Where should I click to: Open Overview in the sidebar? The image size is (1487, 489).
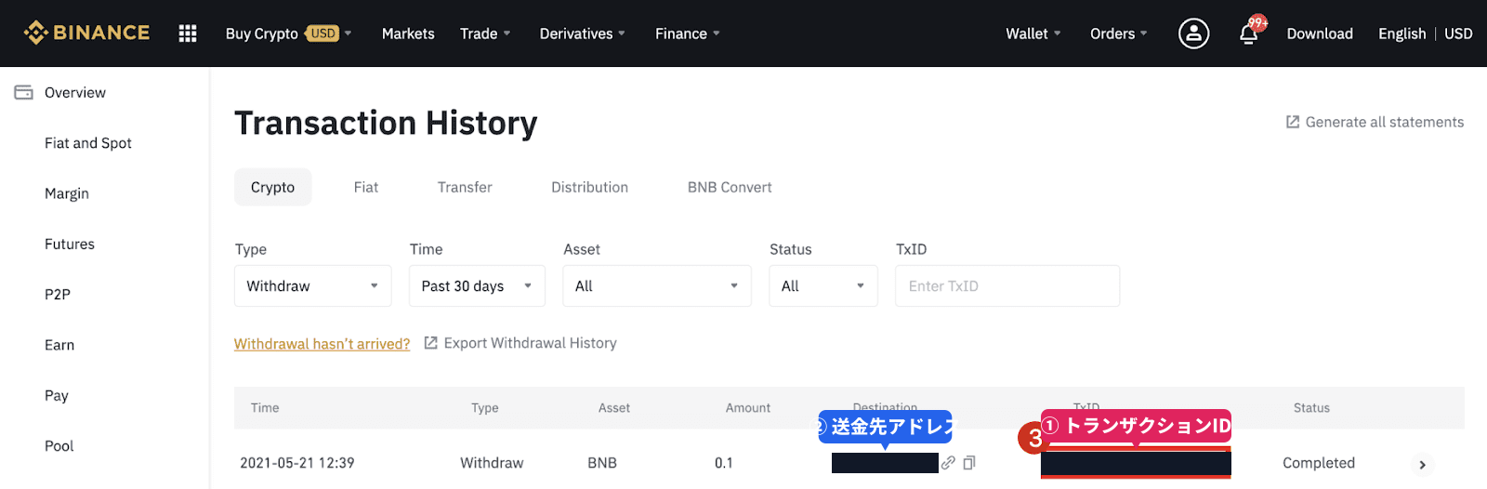click(x=75, y=92)
